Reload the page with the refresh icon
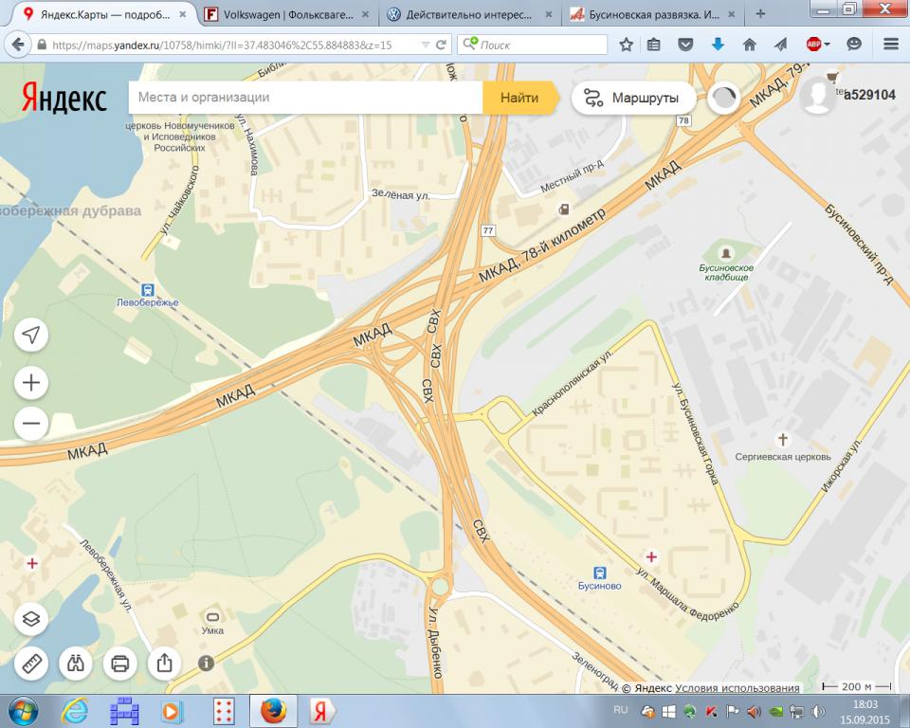Screen dimensions: 910x728 (441, 45)
